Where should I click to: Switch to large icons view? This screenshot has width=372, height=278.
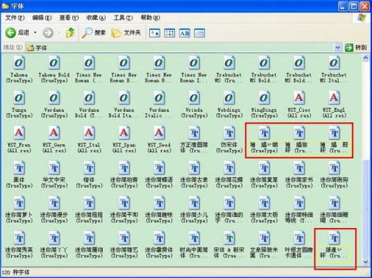click(x=155, y=33)
